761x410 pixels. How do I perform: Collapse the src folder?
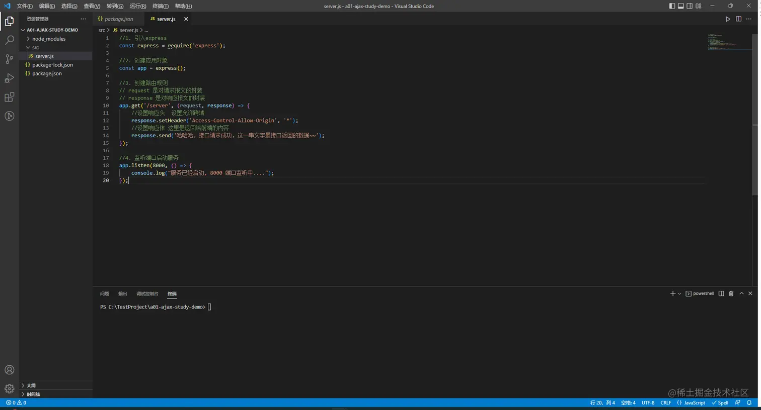pyautogui.click(x=35, y=48)
